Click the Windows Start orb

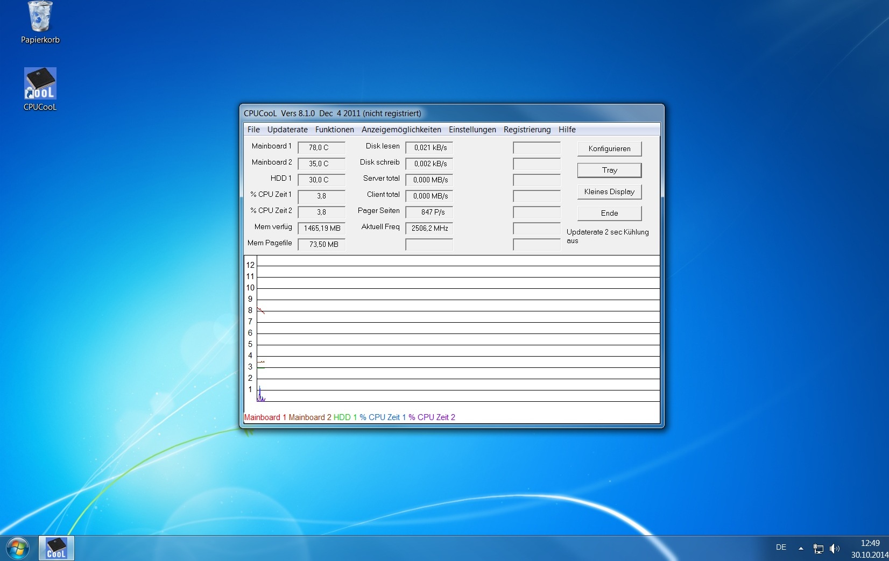point(18,548)
